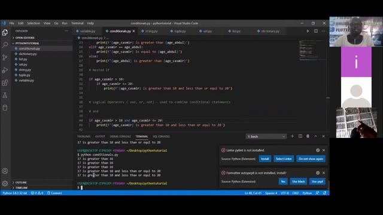Viewport: 383px width, 215px height.
Task: Open the View menu
Action: click(x=47, y=23)
